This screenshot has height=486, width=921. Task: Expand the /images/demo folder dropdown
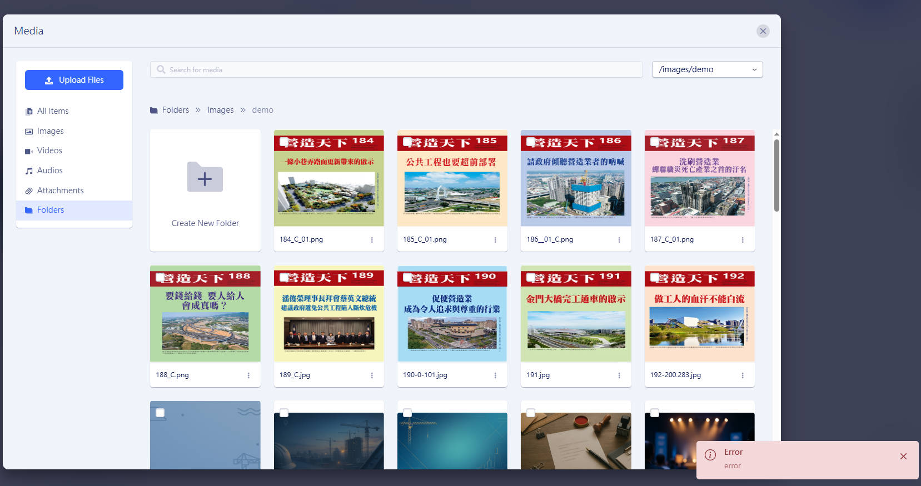(707, 69)
